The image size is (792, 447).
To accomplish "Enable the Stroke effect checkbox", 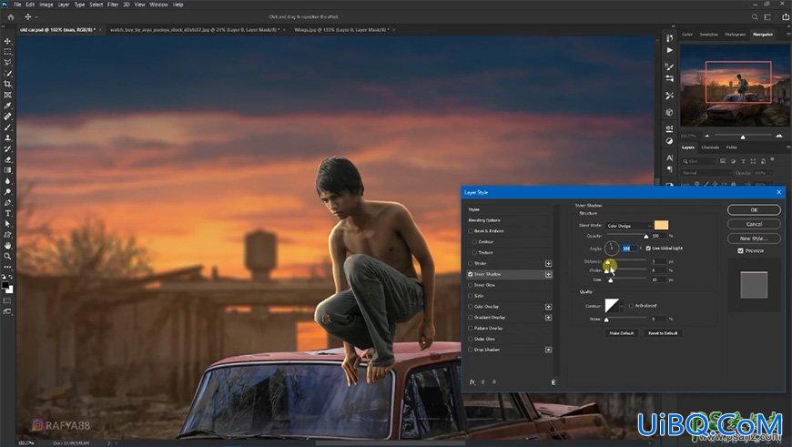I will tap(471, 264).
